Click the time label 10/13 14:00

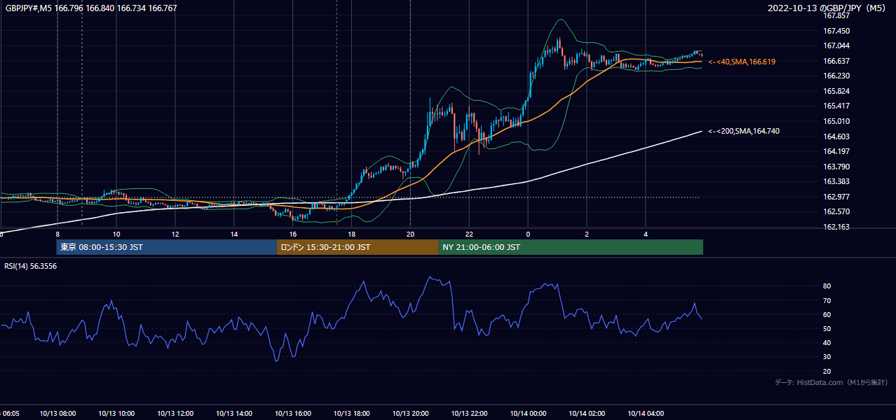click(x=233, y=414)
